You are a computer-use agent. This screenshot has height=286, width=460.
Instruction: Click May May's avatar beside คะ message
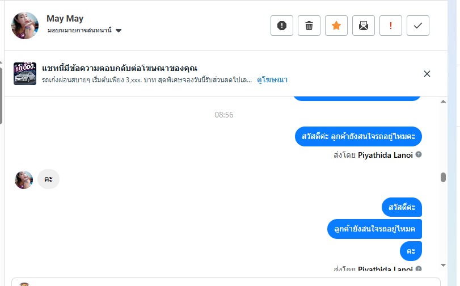click(24, 180)
